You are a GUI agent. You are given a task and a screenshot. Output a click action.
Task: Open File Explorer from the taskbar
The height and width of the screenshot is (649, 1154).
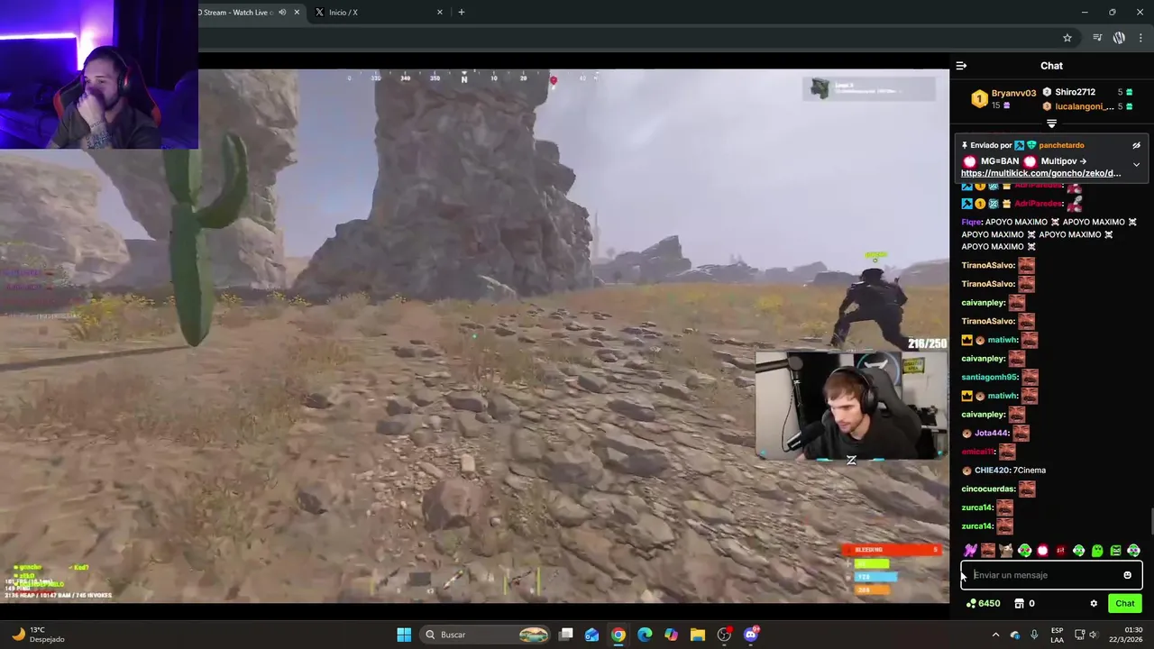pos(698,635)
